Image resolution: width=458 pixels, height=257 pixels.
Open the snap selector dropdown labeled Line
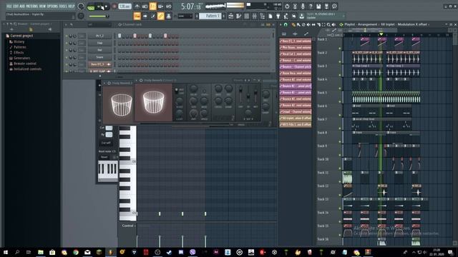point(185,16)
